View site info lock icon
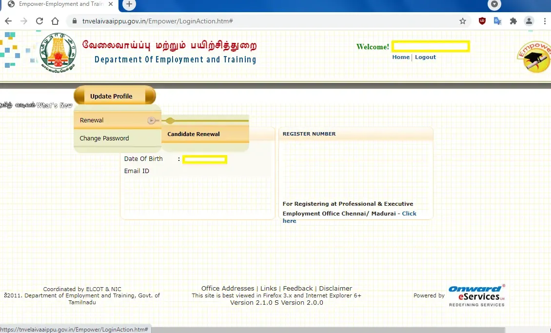The height and width of the screenshot is (333, 551). point(74,21)
